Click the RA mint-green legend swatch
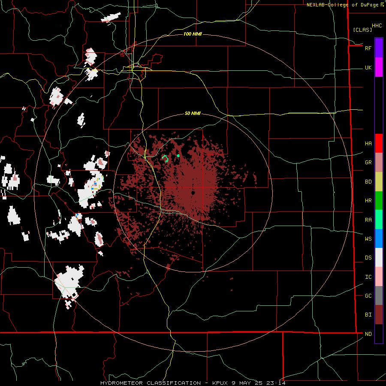This screenshot has height=386, width=386. click(379, 220)
